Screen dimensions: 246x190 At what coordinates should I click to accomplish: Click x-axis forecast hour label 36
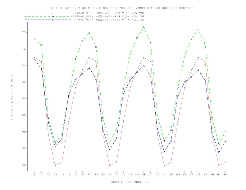click(x=116, y=174)
